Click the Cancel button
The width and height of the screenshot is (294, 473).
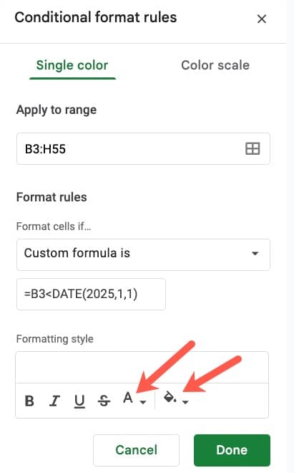coord(136,450)
